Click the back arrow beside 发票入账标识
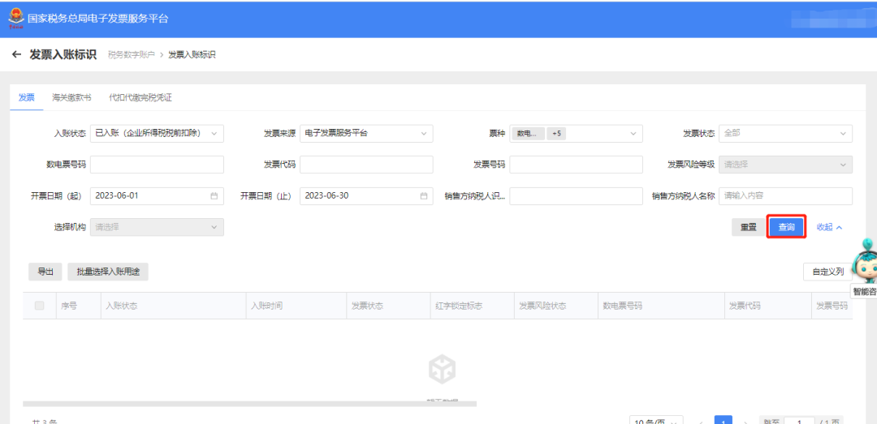 16,55
